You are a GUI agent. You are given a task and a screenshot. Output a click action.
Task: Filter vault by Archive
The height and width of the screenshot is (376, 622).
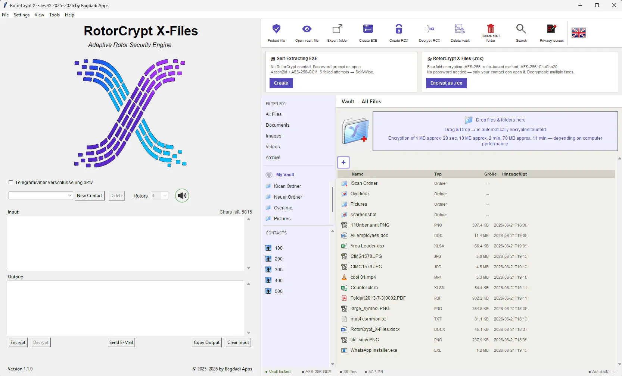point(273,158)
